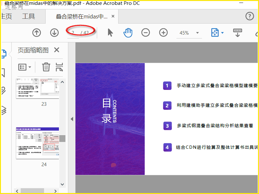The width and height of the screenshot is (259, 194).
Task: Click contents item 4 结合CDN进行验算
Action: [x=217, y=147]
